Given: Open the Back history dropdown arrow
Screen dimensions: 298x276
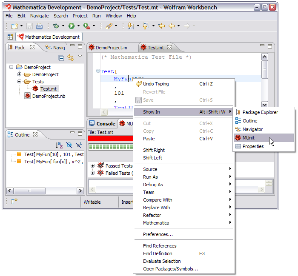Looking at the screenshot, I should (178, 26).
